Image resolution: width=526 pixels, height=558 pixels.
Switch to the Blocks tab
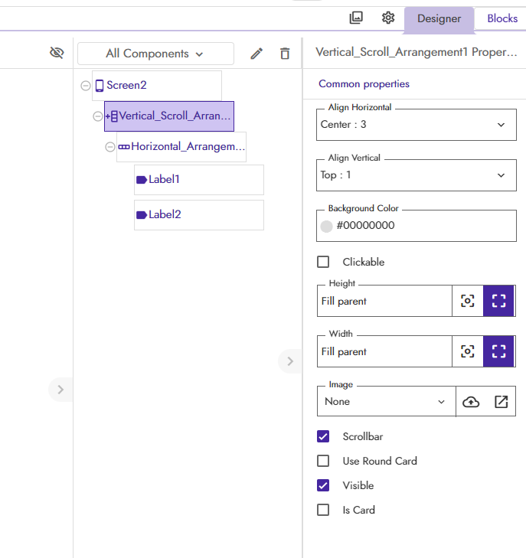502,18
